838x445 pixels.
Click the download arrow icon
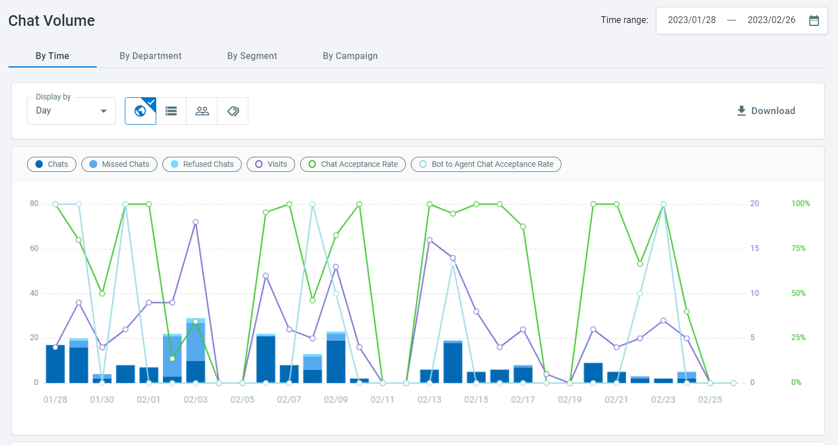point(742,111)
